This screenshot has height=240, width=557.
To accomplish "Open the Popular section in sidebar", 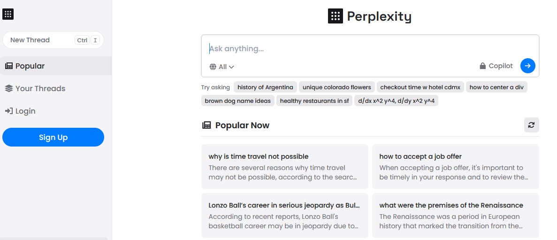I will [x=56, y=66].
